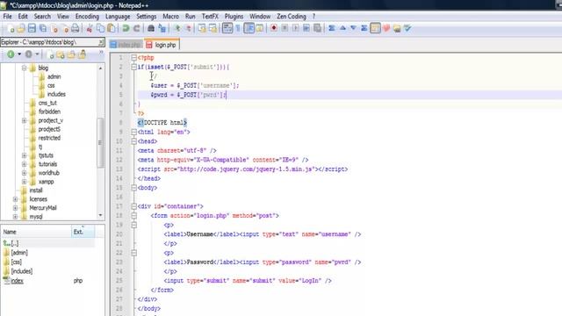
Task: Click the Open file folder icon in the toolbar
Action: pyautogui.click(x=21, y=28)
